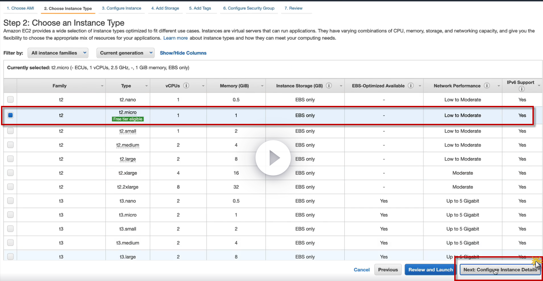Switch to the 6. Configure Security Group tab
The height and width of the screenshot is (281, 543).
click(x=249, y=8)
